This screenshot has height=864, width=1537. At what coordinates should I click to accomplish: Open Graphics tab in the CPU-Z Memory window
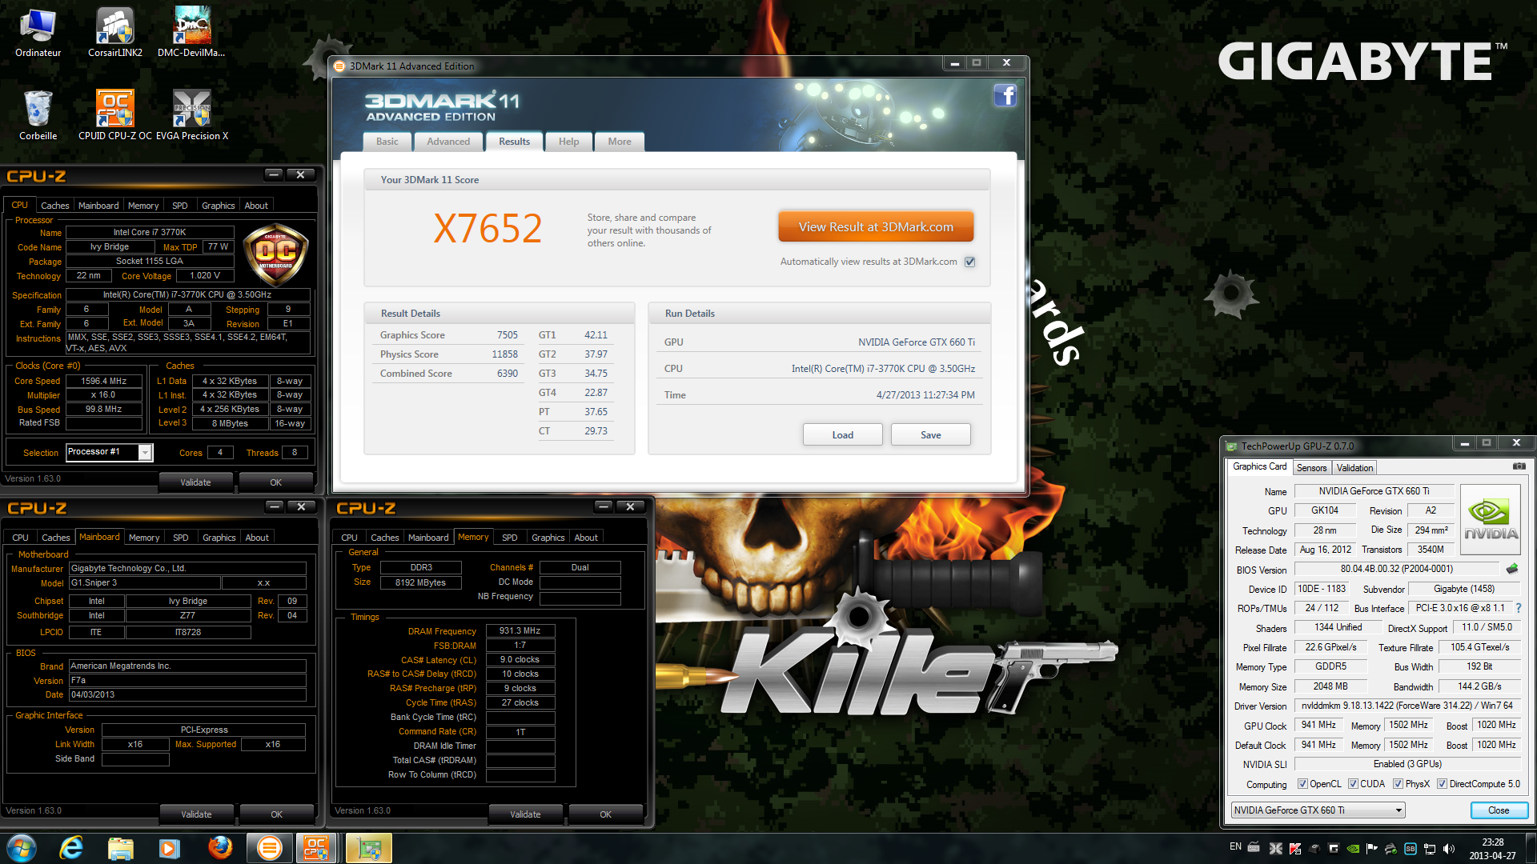click(548, 538)
